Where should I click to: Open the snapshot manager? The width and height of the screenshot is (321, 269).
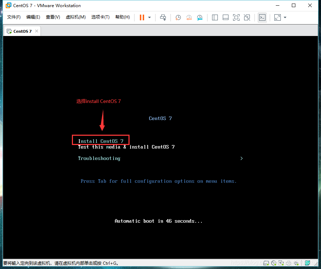200,17
